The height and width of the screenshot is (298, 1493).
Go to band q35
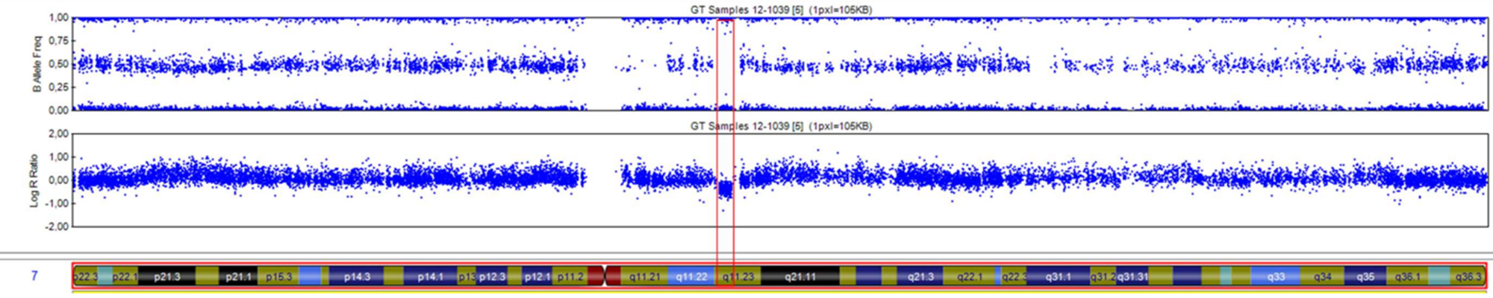pyautogui.click(x=1365, y=276)
